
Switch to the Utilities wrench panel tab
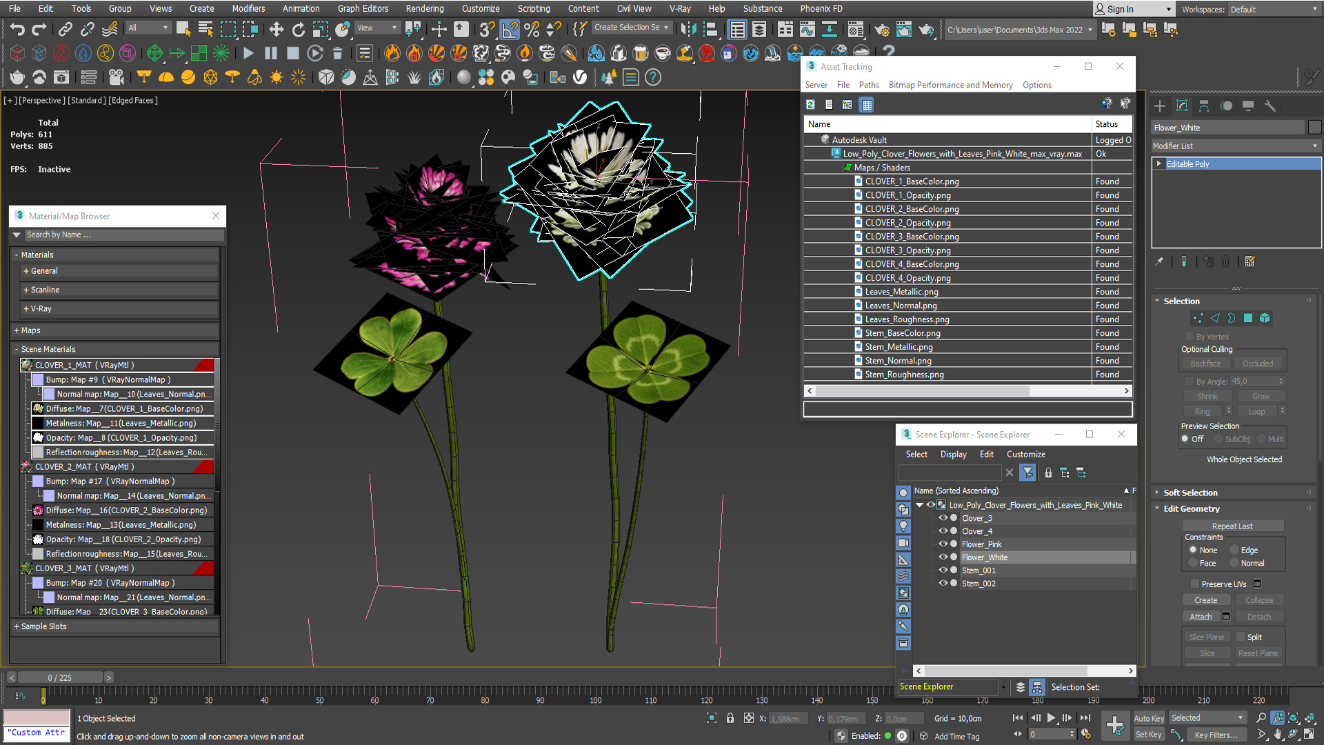[x=1270, y=106]
